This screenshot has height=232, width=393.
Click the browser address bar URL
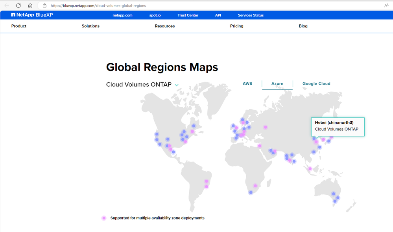[98, 6]
